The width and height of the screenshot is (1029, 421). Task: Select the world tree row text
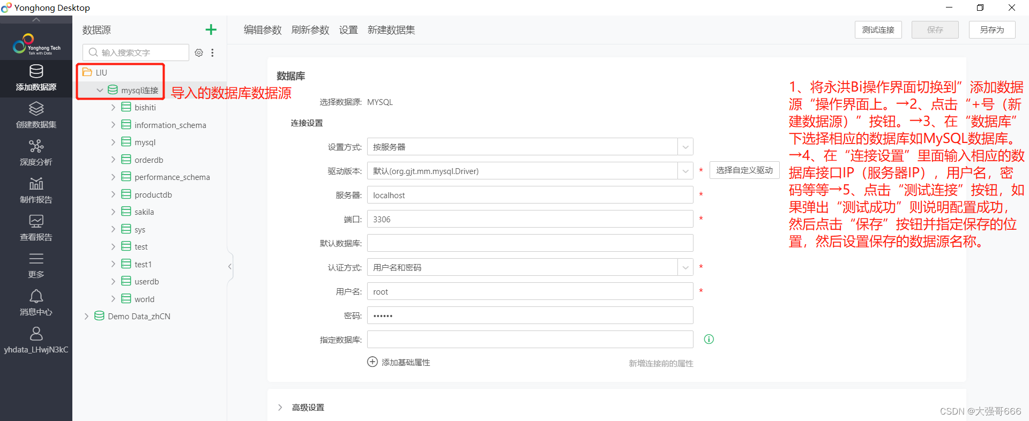click(x=144, y=299)
